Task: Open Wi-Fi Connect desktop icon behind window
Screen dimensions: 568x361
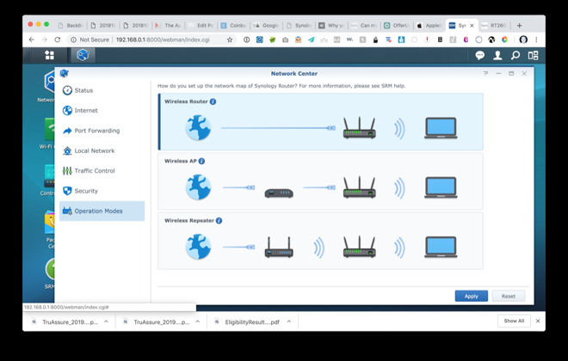Action: tap(48, 134)
